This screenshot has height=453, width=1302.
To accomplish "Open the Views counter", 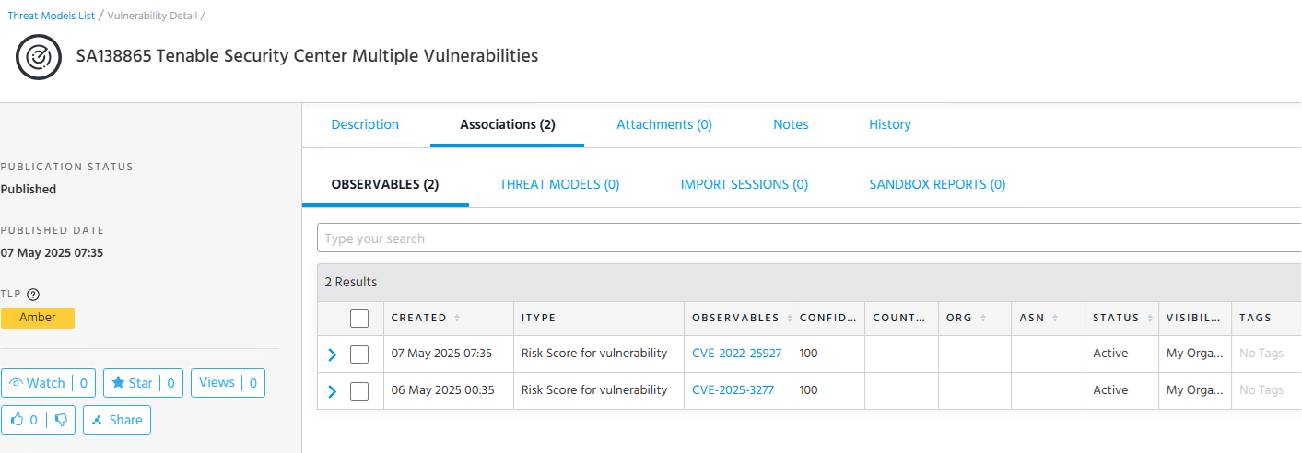I will coord(228,383).
